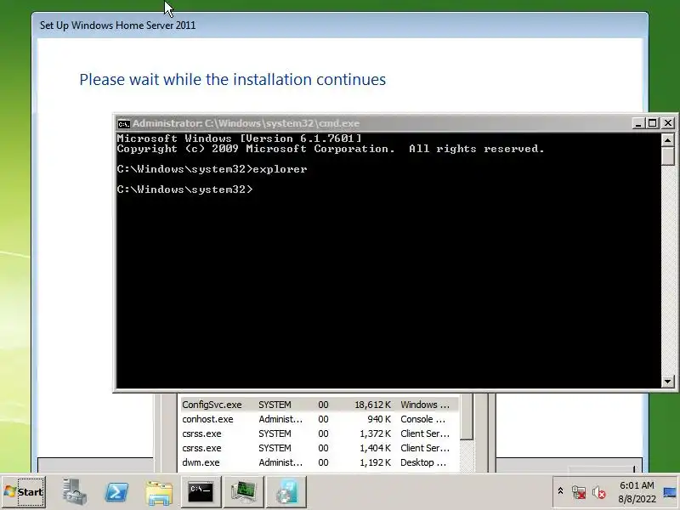Click the Show Desktop button
The height and width of the screenshot is (510, 680).
point(670,492)
